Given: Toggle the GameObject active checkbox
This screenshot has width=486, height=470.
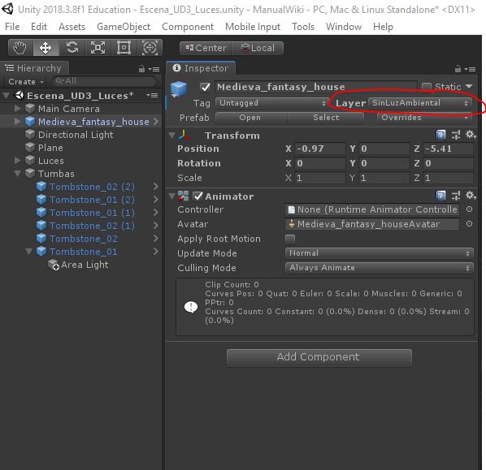Looking at the screenshot, I should coord(205,87).
